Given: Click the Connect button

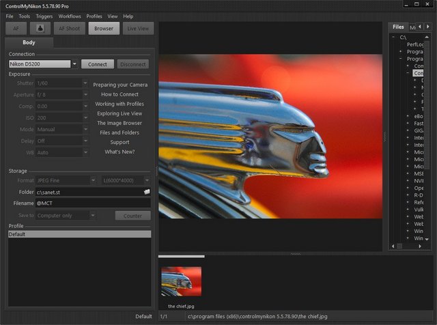Looking at the screenshot, I should [x=97, y=64].
